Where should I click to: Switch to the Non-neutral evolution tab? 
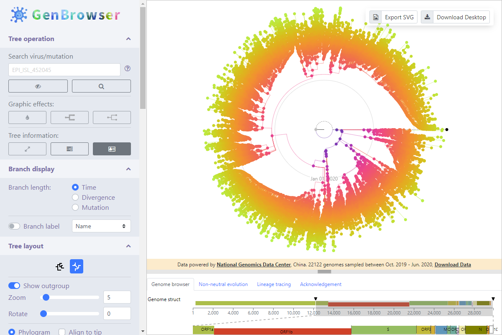(223, 284)
